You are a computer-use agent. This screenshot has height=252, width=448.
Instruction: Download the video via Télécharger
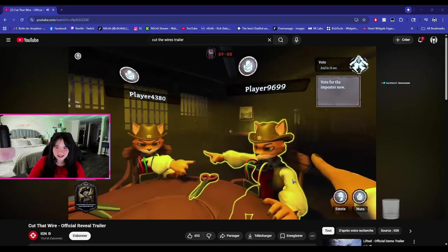[260, 236]
